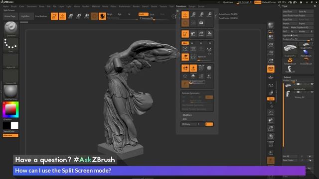Toggle the Persp icon in right shelf
The image size is (319, 179).
(x=271, y=69)
